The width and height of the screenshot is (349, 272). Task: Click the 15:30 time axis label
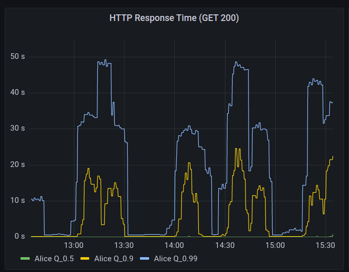coord(325,245)
